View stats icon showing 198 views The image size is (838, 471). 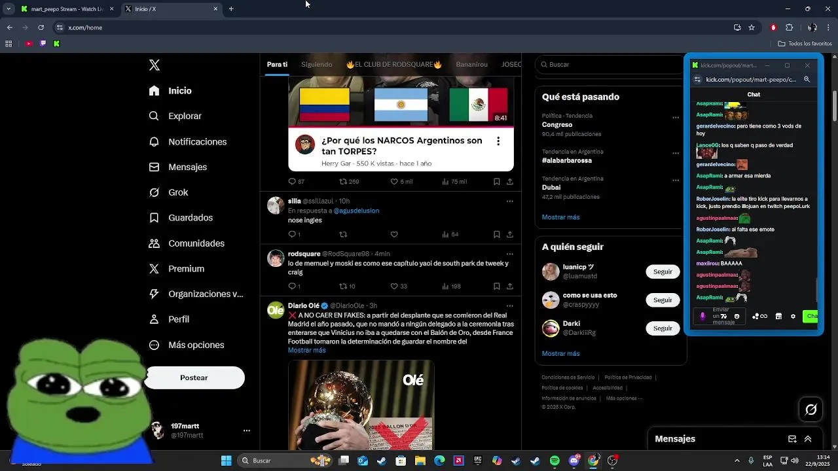[x=446, y=286]
